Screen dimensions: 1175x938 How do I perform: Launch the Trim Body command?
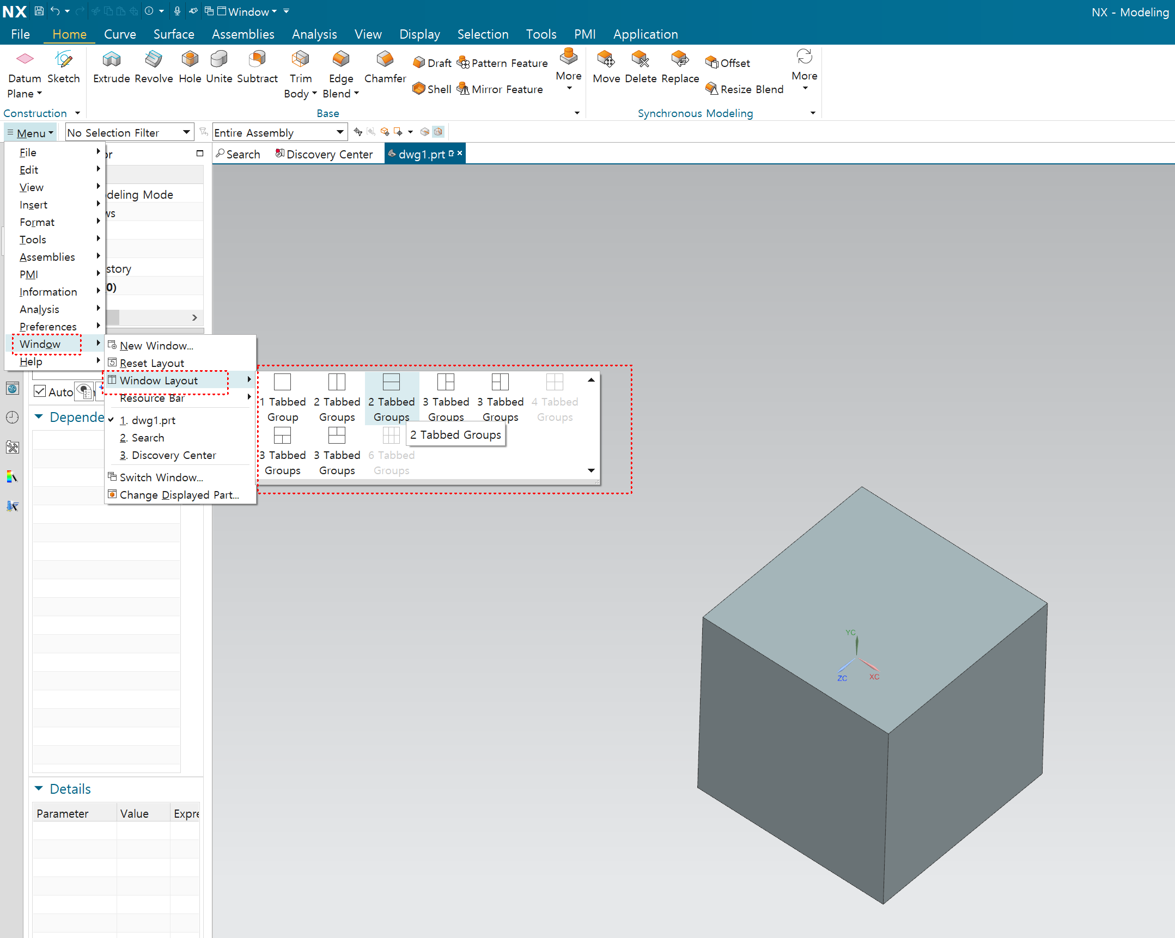[300, 75]
